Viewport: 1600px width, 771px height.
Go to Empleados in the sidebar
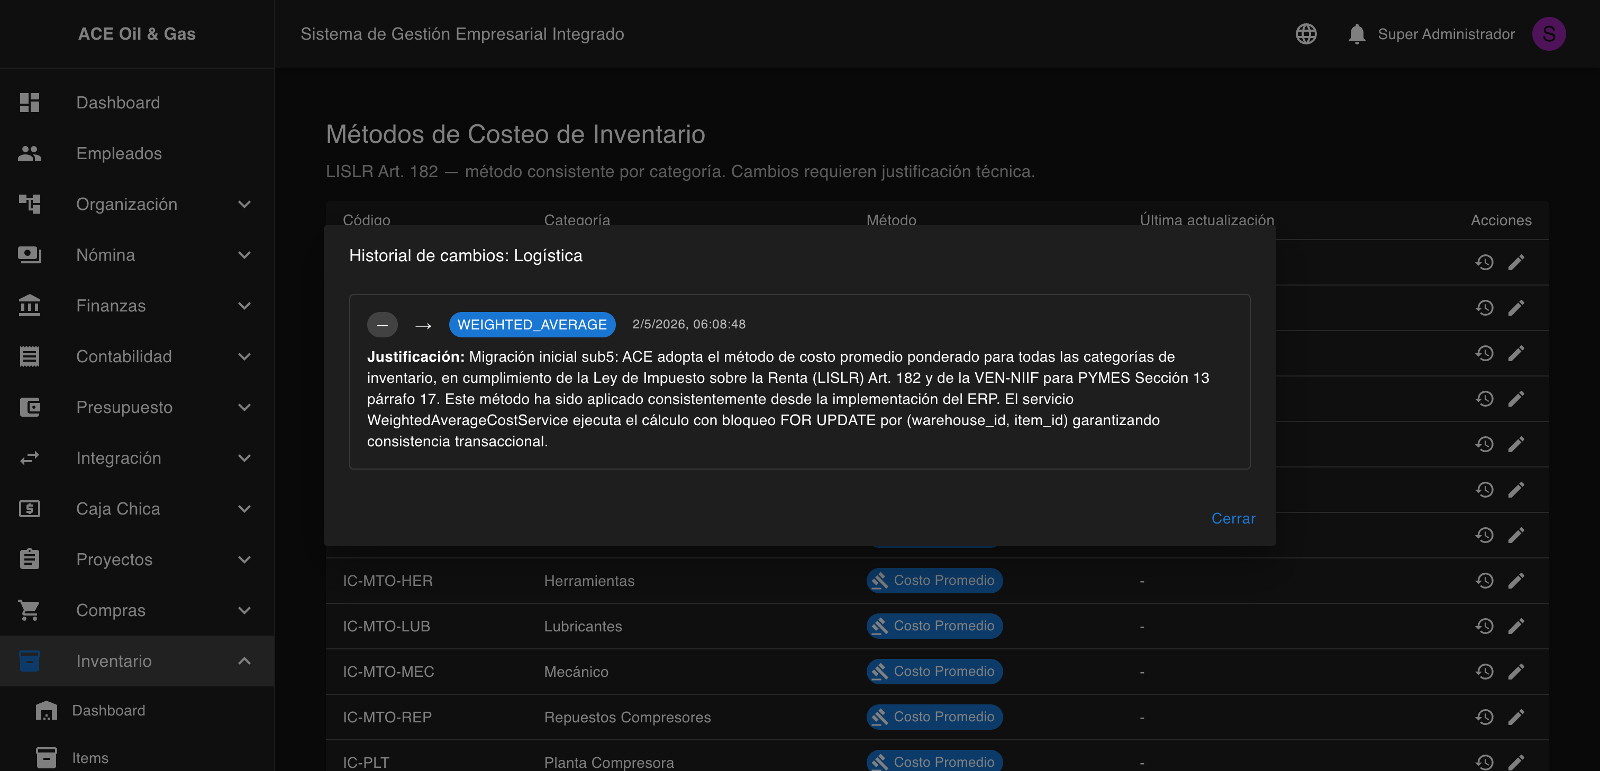[137, 153]
